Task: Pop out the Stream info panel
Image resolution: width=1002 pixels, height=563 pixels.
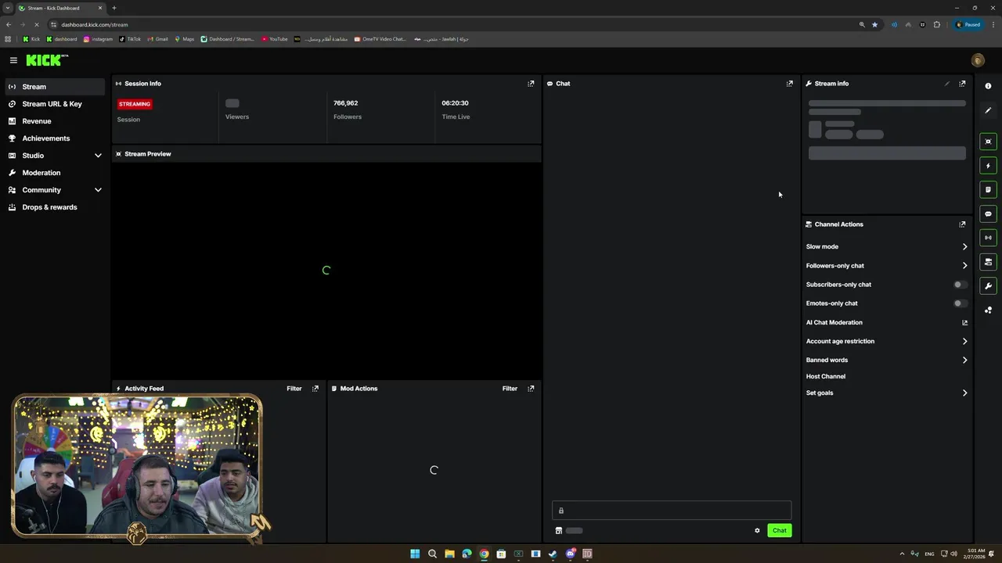Action: point(962,84)
